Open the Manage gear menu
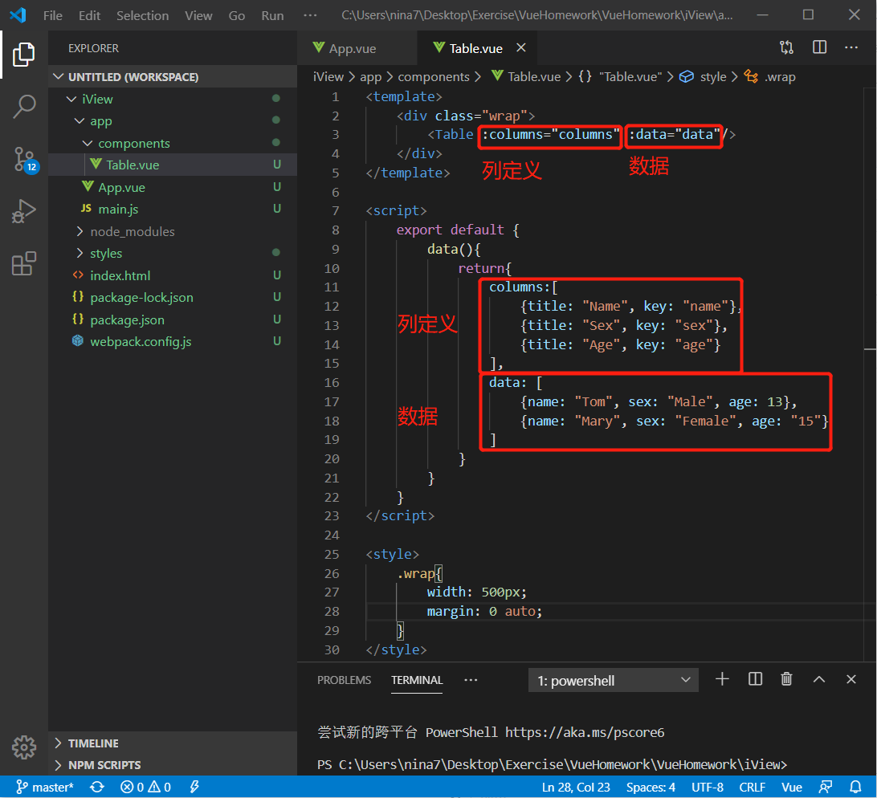Viewport: 877px width, 798px height. point(23,747)
